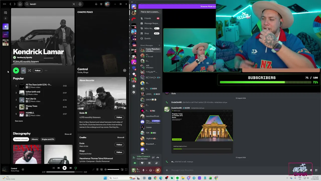Image resolution: width=321 pixels, height=181 pixels.
Task: Open Discord User Settings gear
Action: tap(158, 170)
